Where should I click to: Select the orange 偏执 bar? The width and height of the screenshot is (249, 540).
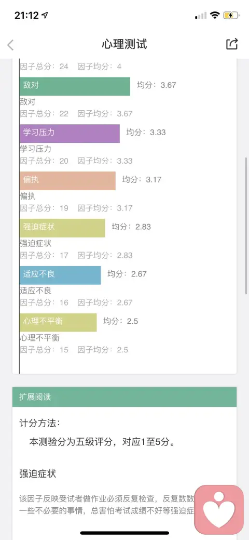pyautogui.click(x=67, y=180)
